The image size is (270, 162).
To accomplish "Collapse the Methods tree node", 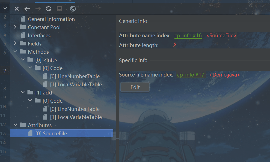I will coord(15,52).
